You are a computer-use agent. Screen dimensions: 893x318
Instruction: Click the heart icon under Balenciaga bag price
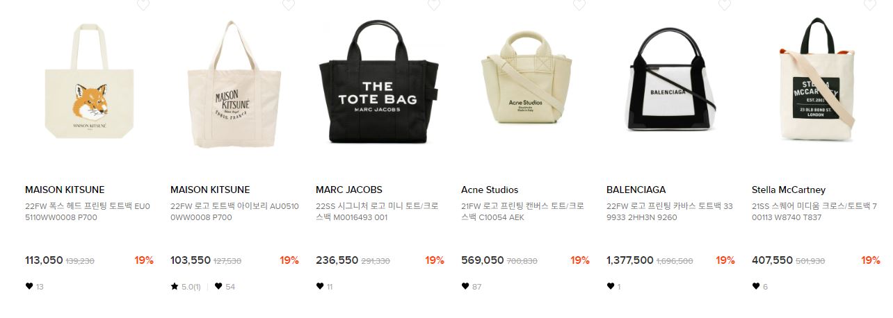611,286
